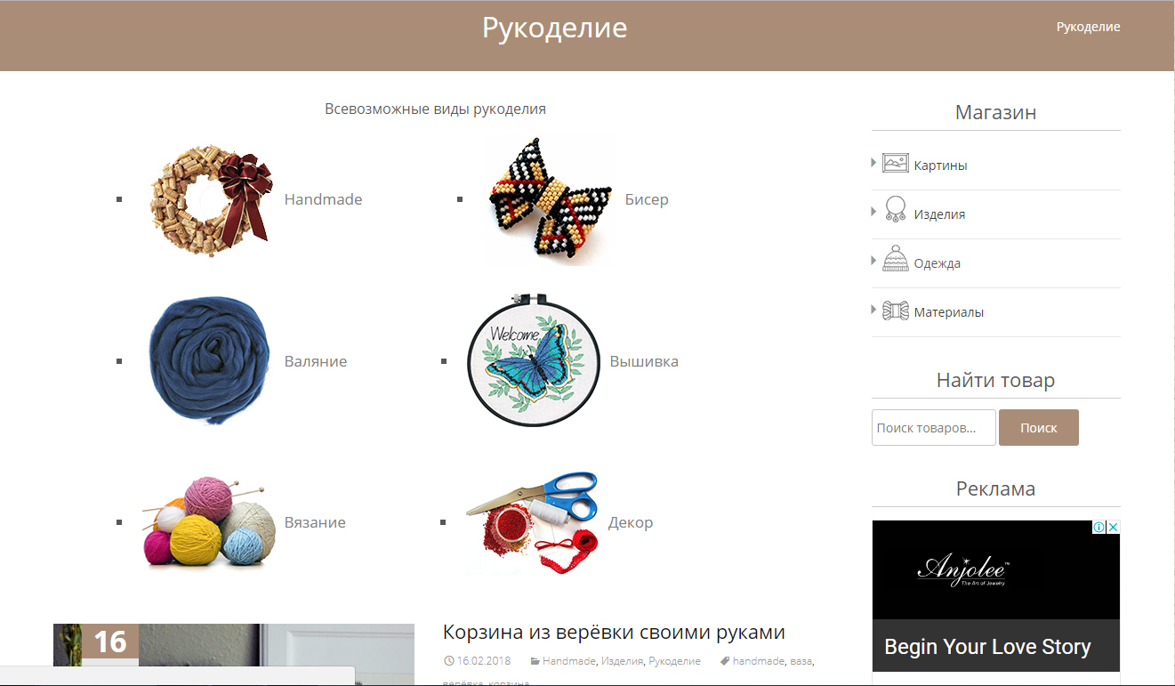The image size is (1175, 686).
Task: Open the Одежда shop category link
Action: click(x=938, y=263)
